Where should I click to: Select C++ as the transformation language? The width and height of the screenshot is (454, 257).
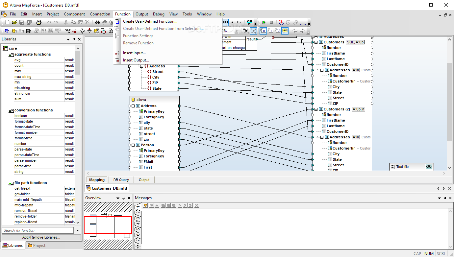[240, 22]
